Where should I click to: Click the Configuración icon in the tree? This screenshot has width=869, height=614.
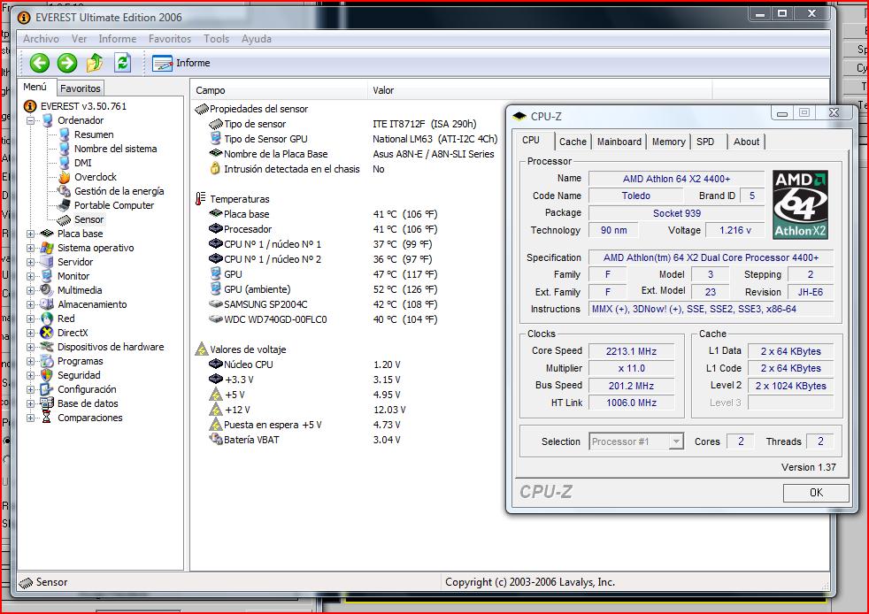[47, 389]
